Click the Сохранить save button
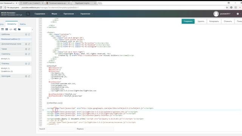 [188, 22]
